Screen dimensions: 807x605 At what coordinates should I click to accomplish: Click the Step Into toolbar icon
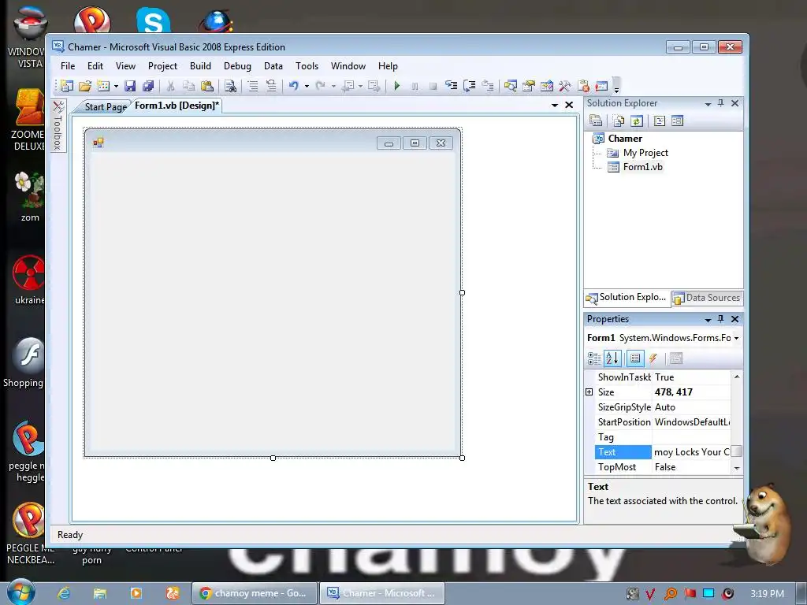452,86
